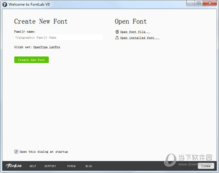Screen dimensions: 219x173
Task: Click the FontLab logo in footer
Action: [x=14, y=166]
